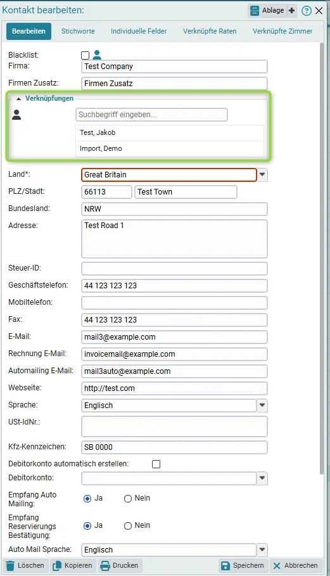The height and width of the screenshot is (576, 330).
Task: Click the Land field Great Britain
Action: [169, 175]
